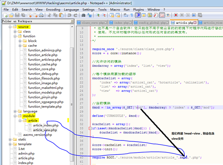223x165 pixels.
Task: Toggle Word wrap in the toolbar
Action: click(126, 15)
